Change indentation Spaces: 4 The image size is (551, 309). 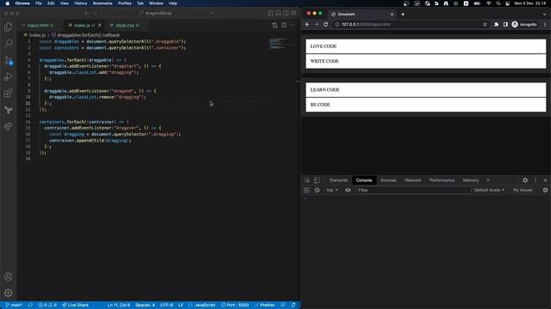pyautogui.click(x=145, y=306)
